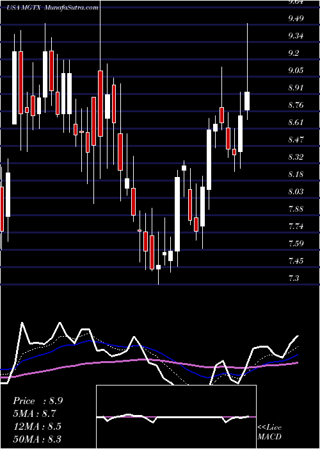Screen dimensions: 320x449
Task: Click the '<<Live MACD' label
Action: click(269, 432)
